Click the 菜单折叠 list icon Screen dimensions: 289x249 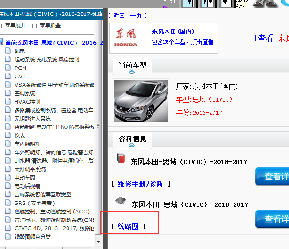[34, 26]
